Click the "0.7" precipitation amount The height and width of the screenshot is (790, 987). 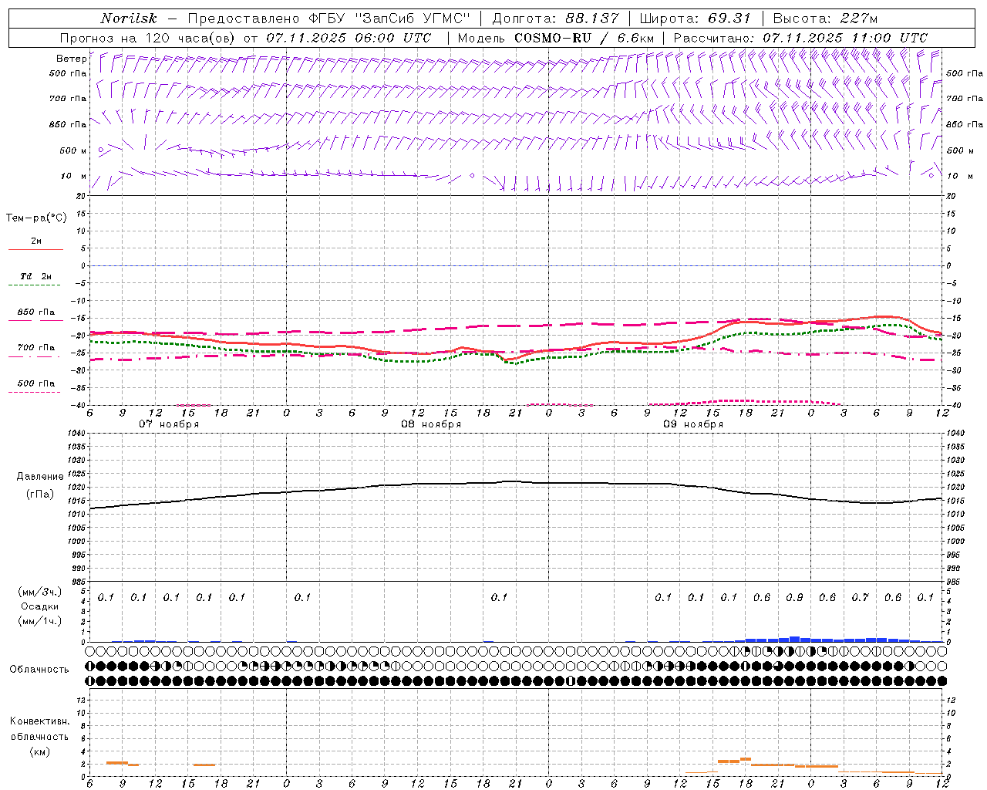(x=860, y=597)
